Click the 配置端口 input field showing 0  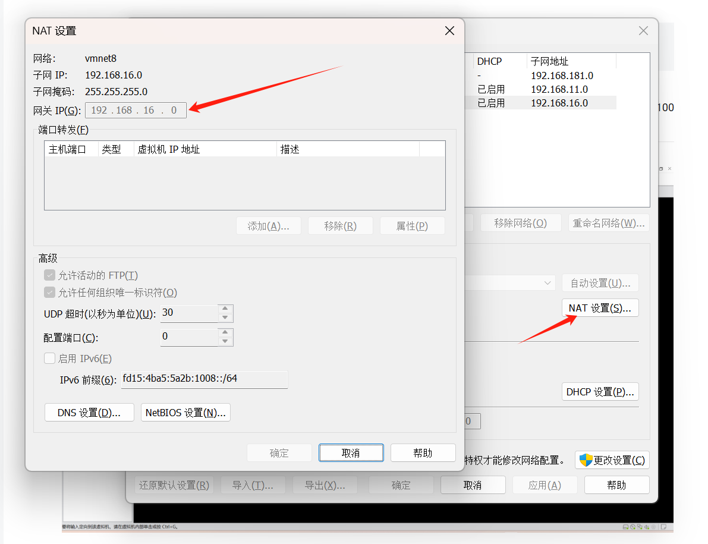pyautogui.click(x=189, y=337)
